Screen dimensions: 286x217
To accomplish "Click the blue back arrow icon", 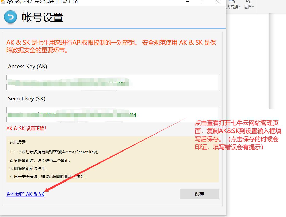I will [x=10, y=17].
